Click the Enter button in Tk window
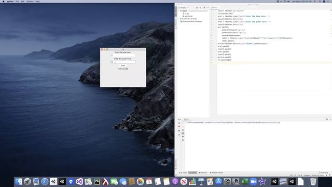The width and height of the screenshot is (332, 187). [123, 65]
